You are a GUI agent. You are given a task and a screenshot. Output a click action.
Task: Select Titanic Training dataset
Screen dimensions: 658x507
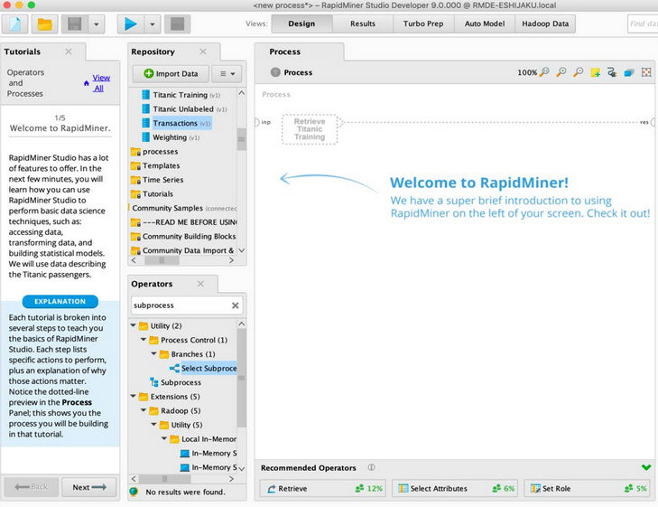(181, 95)
